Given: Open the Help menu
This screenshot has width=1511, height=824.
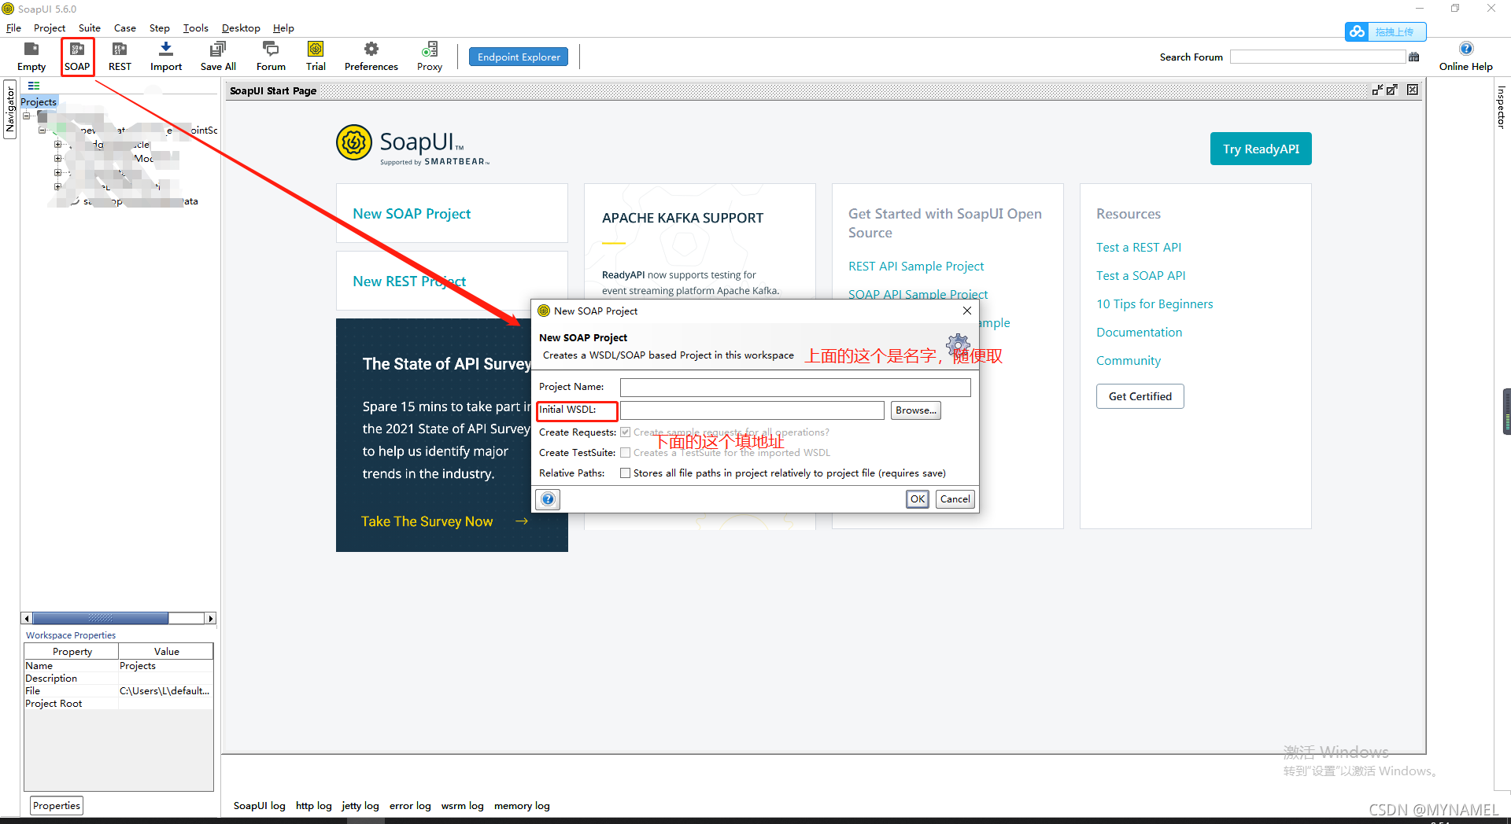Looking at the screenshot, I should pyautogui.click(x=283, y=28).
